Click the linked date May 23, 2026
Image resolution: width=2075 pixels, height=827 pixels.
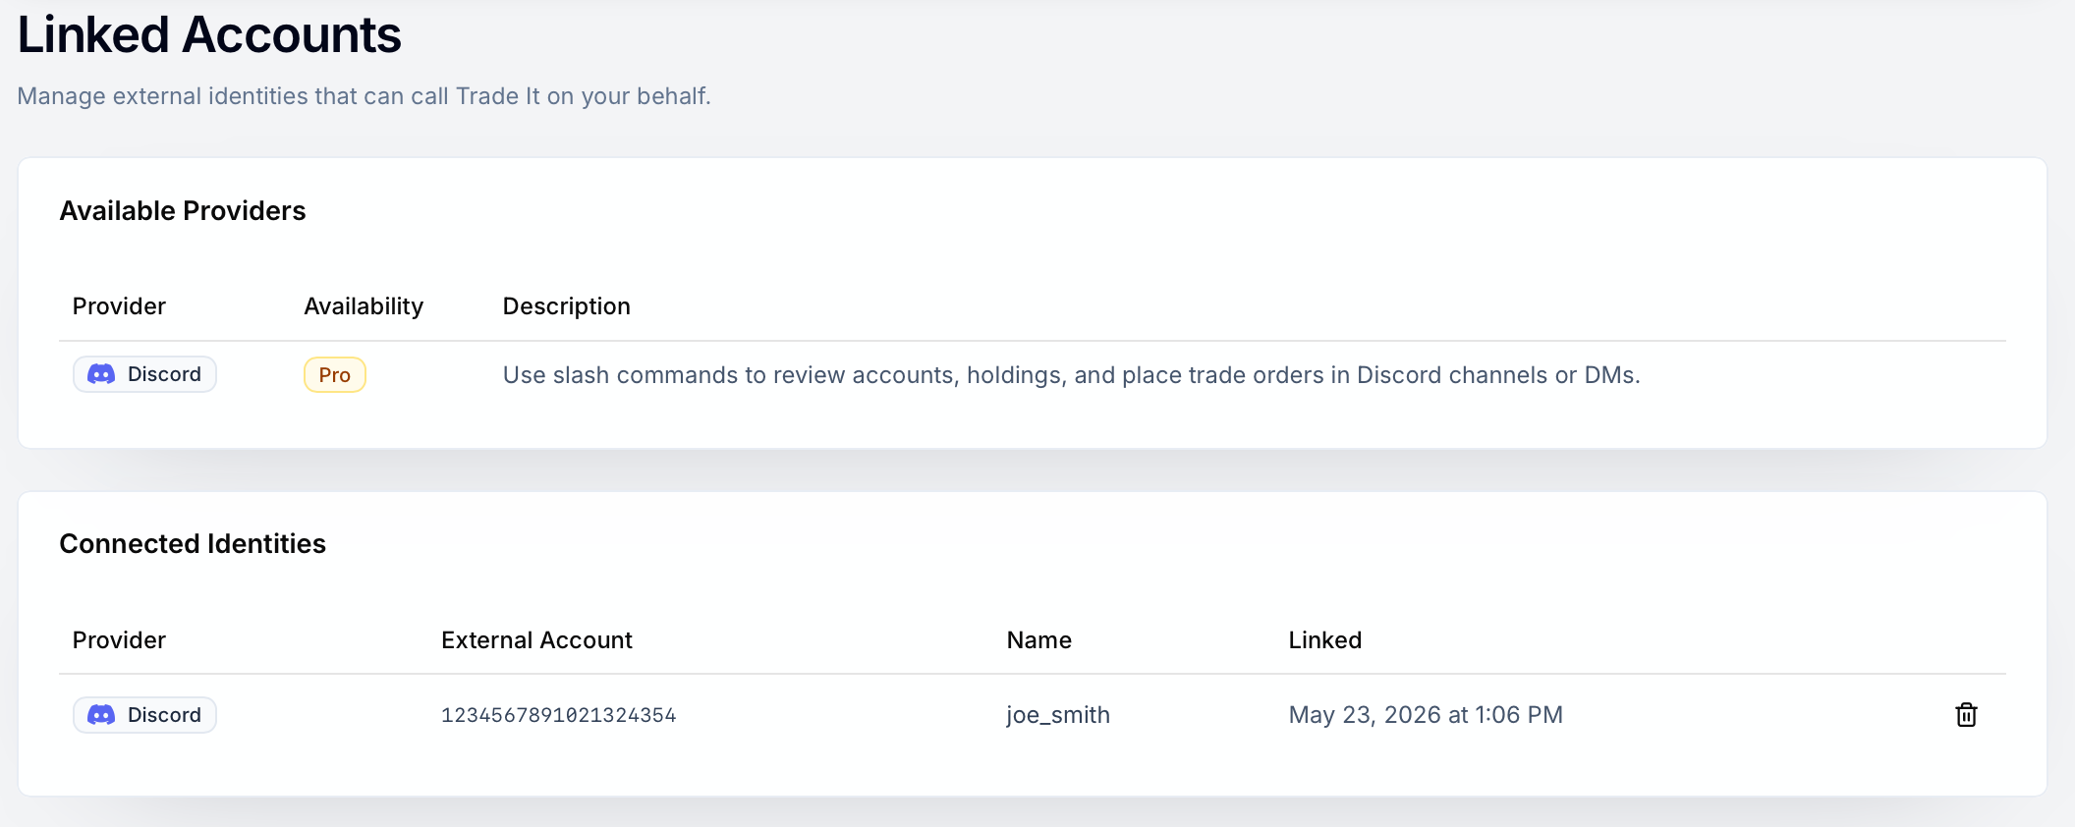(x=1426, y=715)
